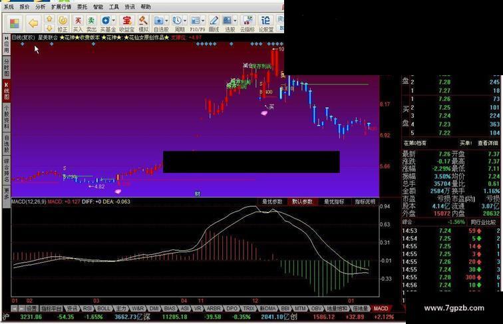
Task: Click the yellow up arrow icon
Action: [x=49, y=19]
